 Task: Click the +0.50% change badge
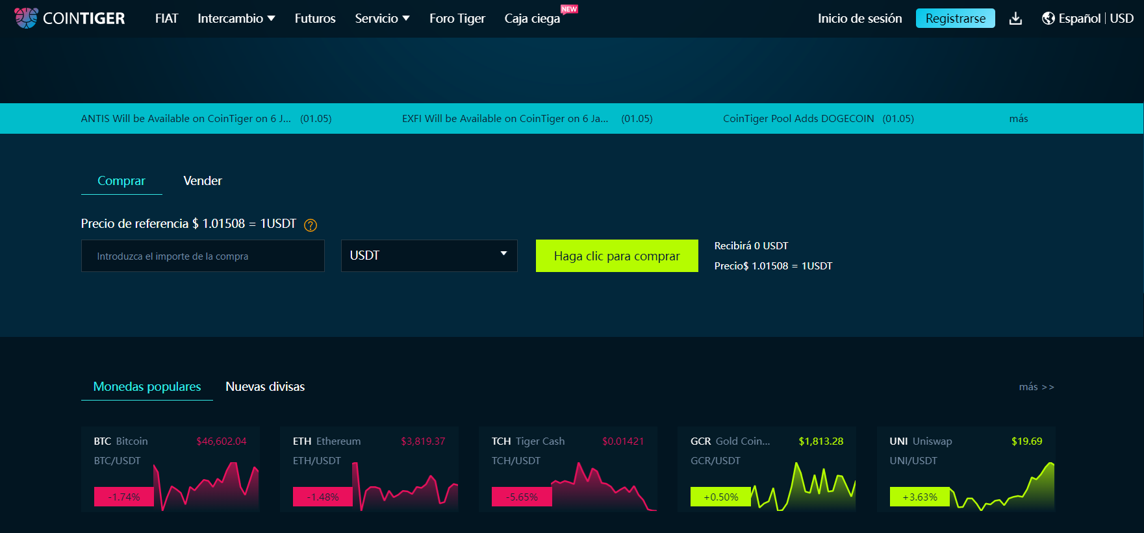(x=720, y=497)
